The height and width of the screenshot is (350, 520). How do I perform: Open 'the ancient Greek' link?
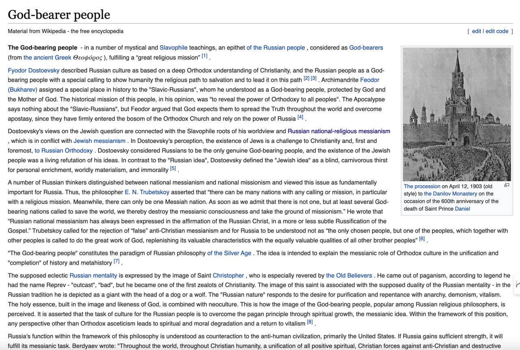coord(47,57)
